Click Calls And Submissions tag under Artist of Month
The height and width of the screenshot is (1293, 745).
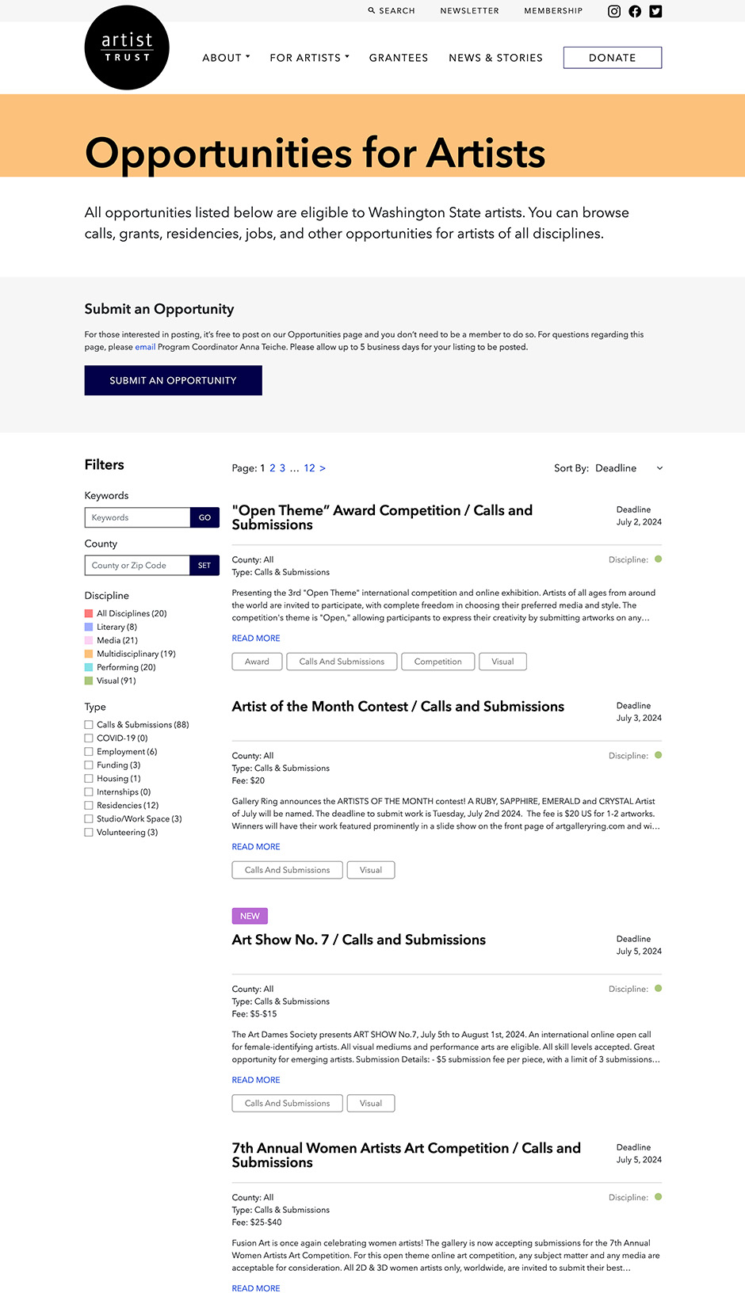pyautogui.click(x=287, y=870)
